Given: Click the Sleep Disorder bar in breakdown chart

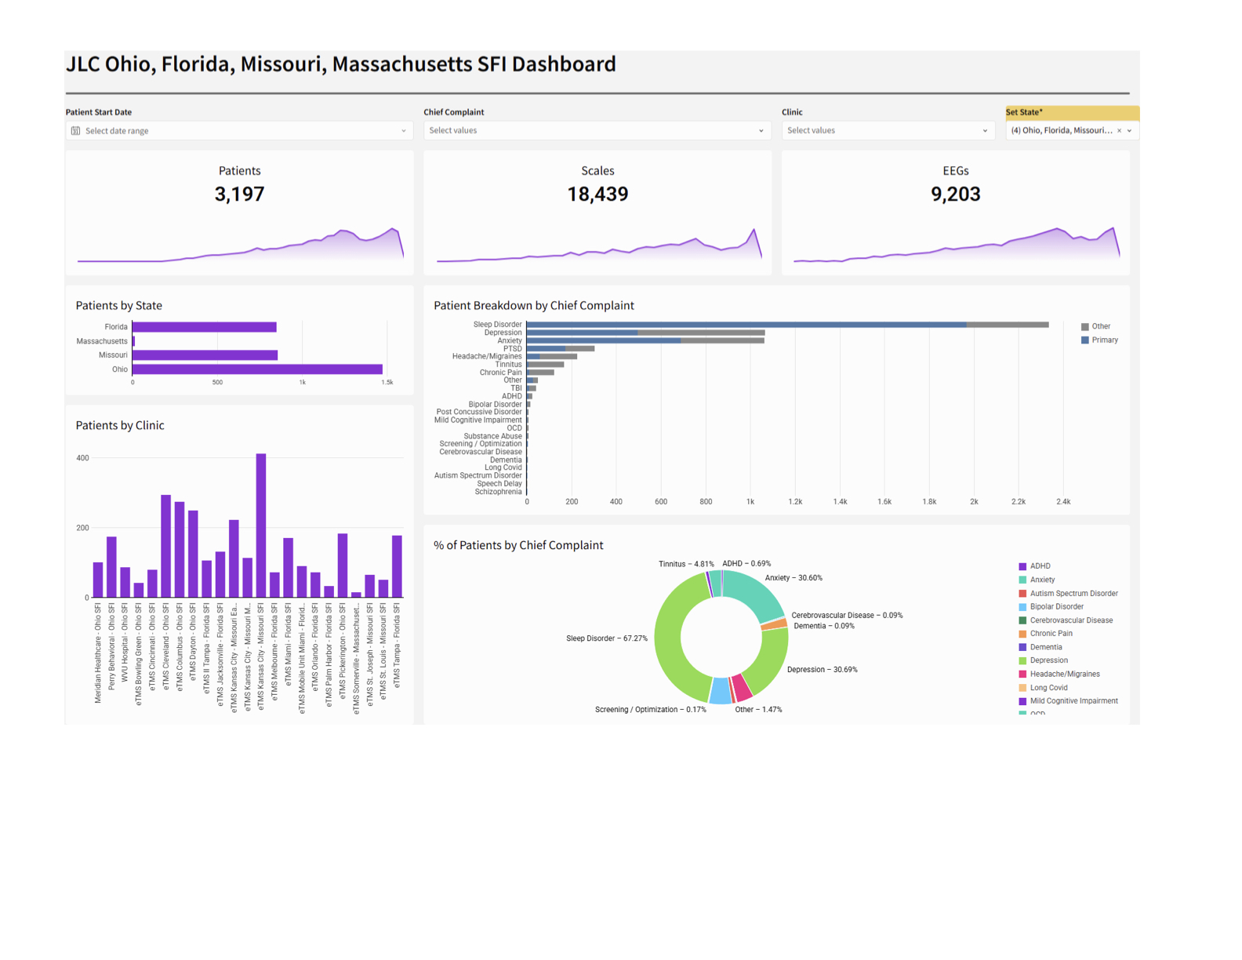Looking at the screenshot, I should (x=745, y=325).
